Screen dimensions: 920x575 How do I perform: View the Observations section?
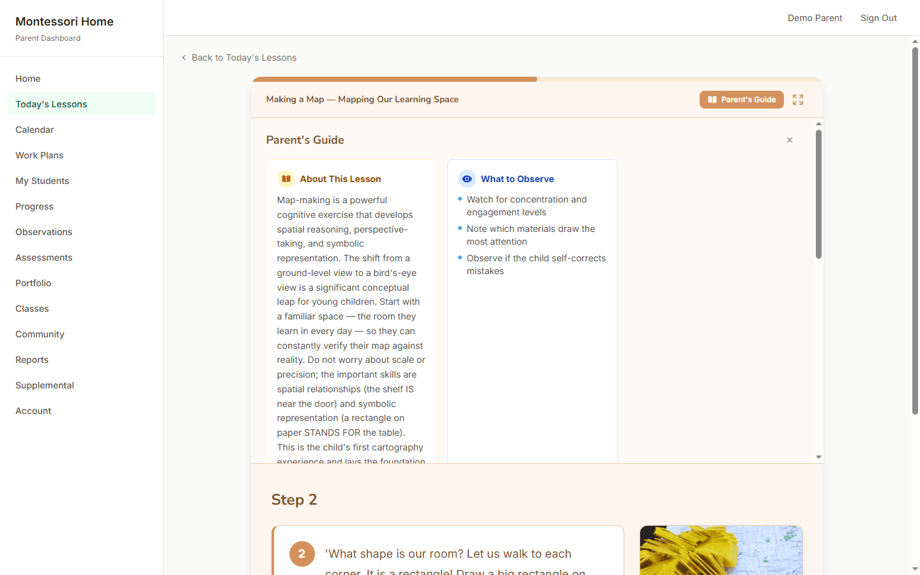pyautogui.click(x=43, y=232)
